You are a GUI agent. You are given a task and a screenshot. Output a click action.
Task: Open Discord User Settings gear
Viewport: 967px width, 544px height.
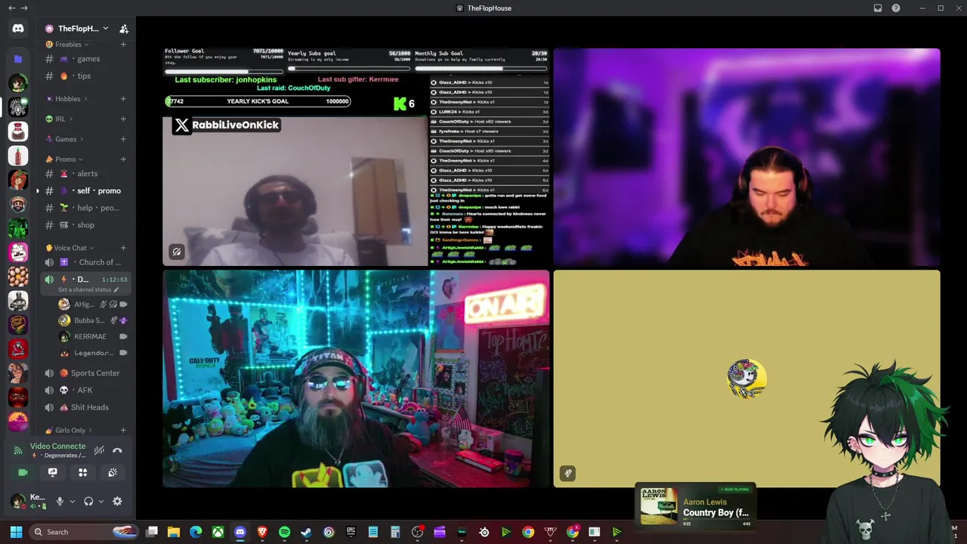pyautogui.click(x=117, y=501)
